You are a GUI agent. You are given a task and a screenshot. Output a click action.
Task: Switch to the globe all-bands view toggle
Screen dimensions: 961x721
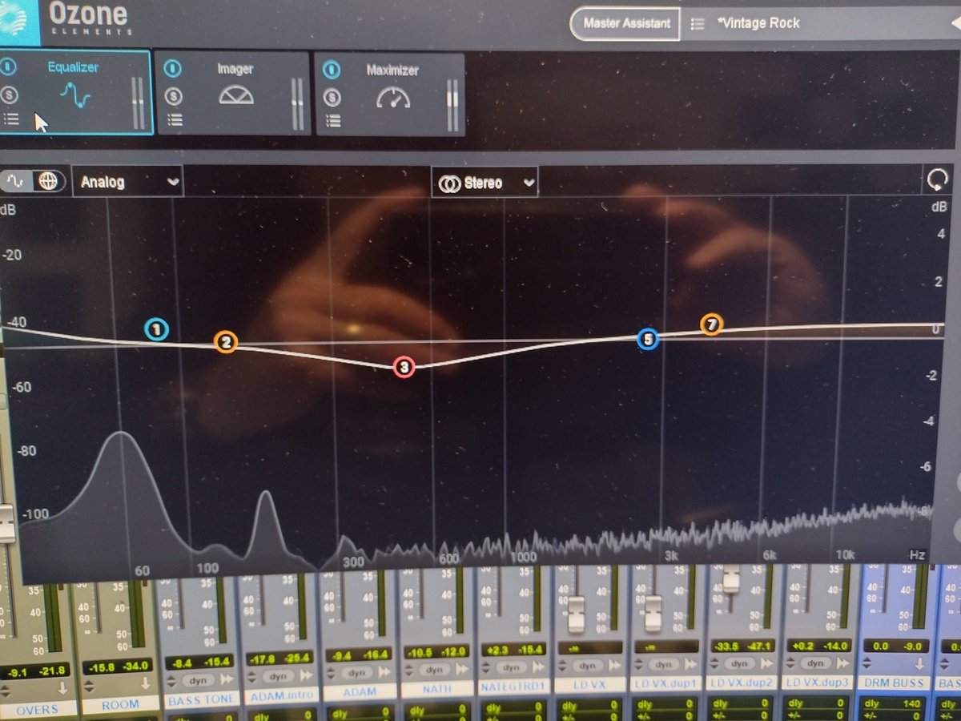pyautogui.click(x=48, y=181)
